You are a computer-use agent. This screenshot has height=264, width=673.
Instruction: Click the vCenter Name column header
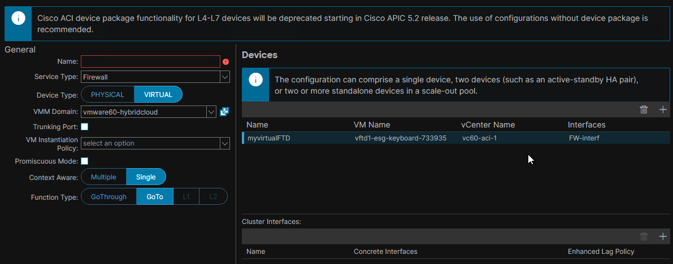(x=488, y=125)
